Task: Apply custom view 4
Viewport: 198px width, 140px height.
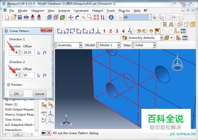Action: (123, 31)
